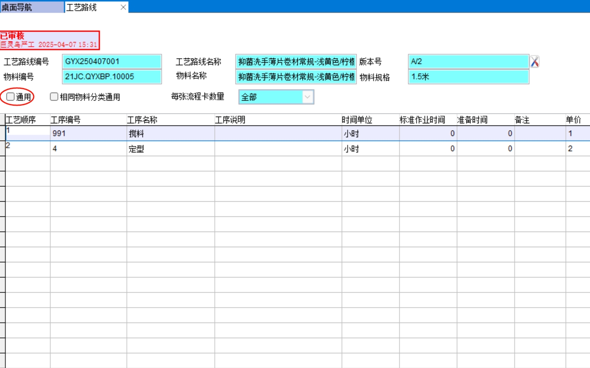Click the 工序编号 cell containing 991
Viewport: 590px width, 368px height.
(88, 133)
